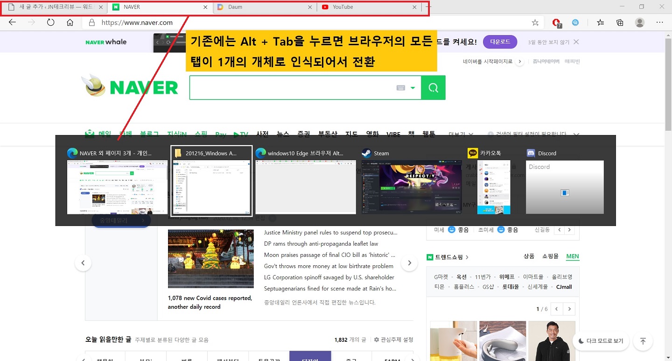
Task: Open the CJmall shopping link
Action: (x=564, y=287)
